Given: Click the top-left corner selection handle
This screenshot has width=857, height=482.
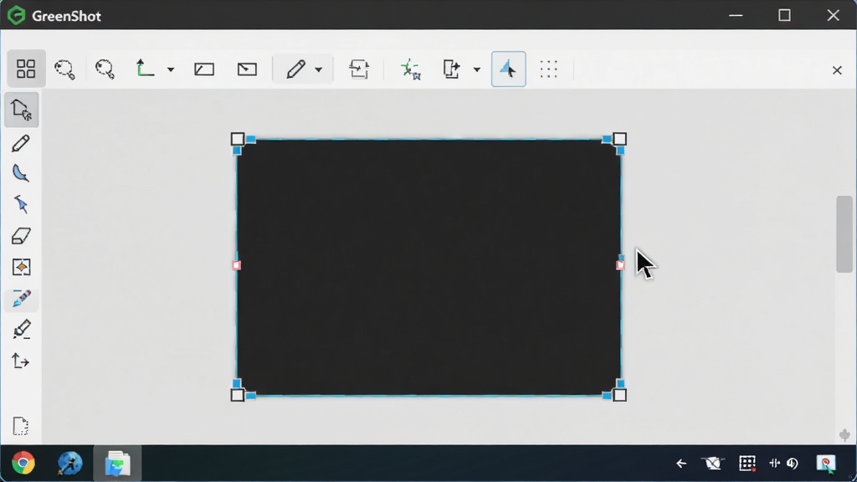Looking at the screenshot, I should point(237,139).
